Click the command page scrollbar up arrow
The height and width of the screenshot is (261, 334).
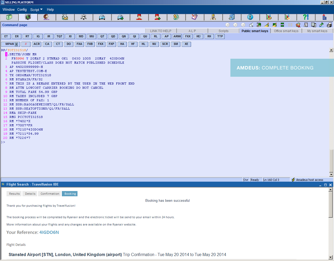coord(331,50)
